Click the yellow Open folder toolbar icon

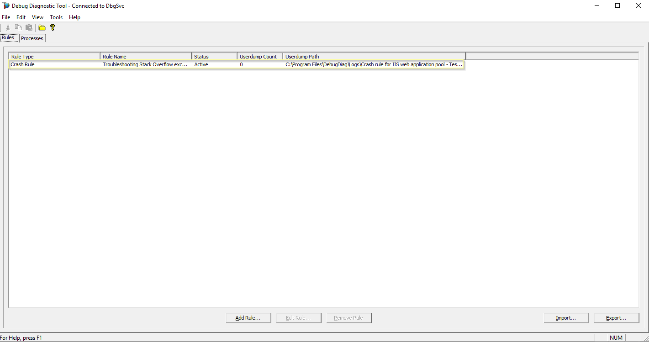42,27
